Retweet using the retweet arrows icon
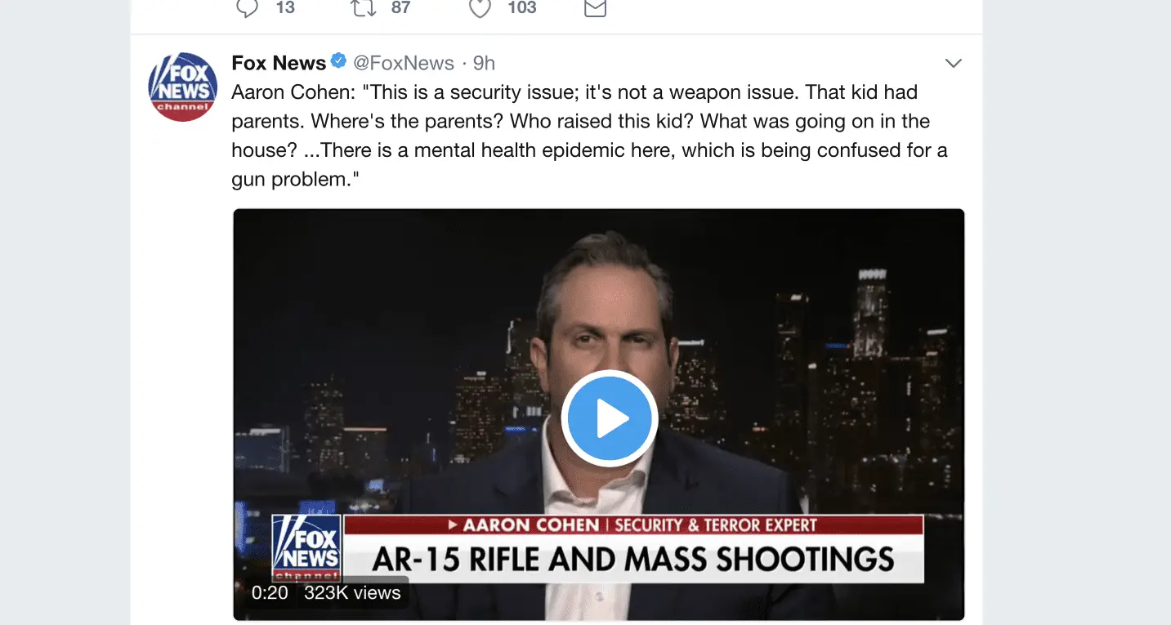This screenshot has width=1171, height=625. pos(363,8)
